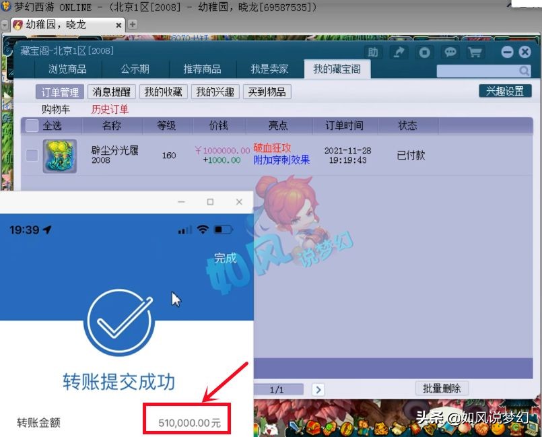Open the 兴趣设置 settings
Viewport: 542px width, 437px height.
point(504,92)
